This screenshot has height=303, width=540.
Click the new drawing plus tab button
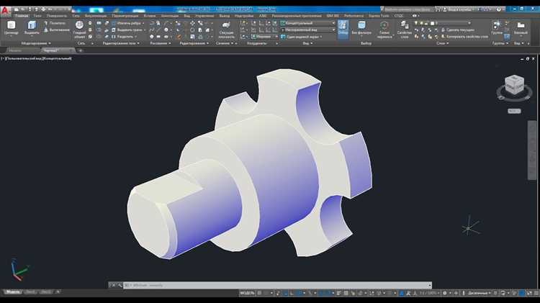tap(80, 50)
